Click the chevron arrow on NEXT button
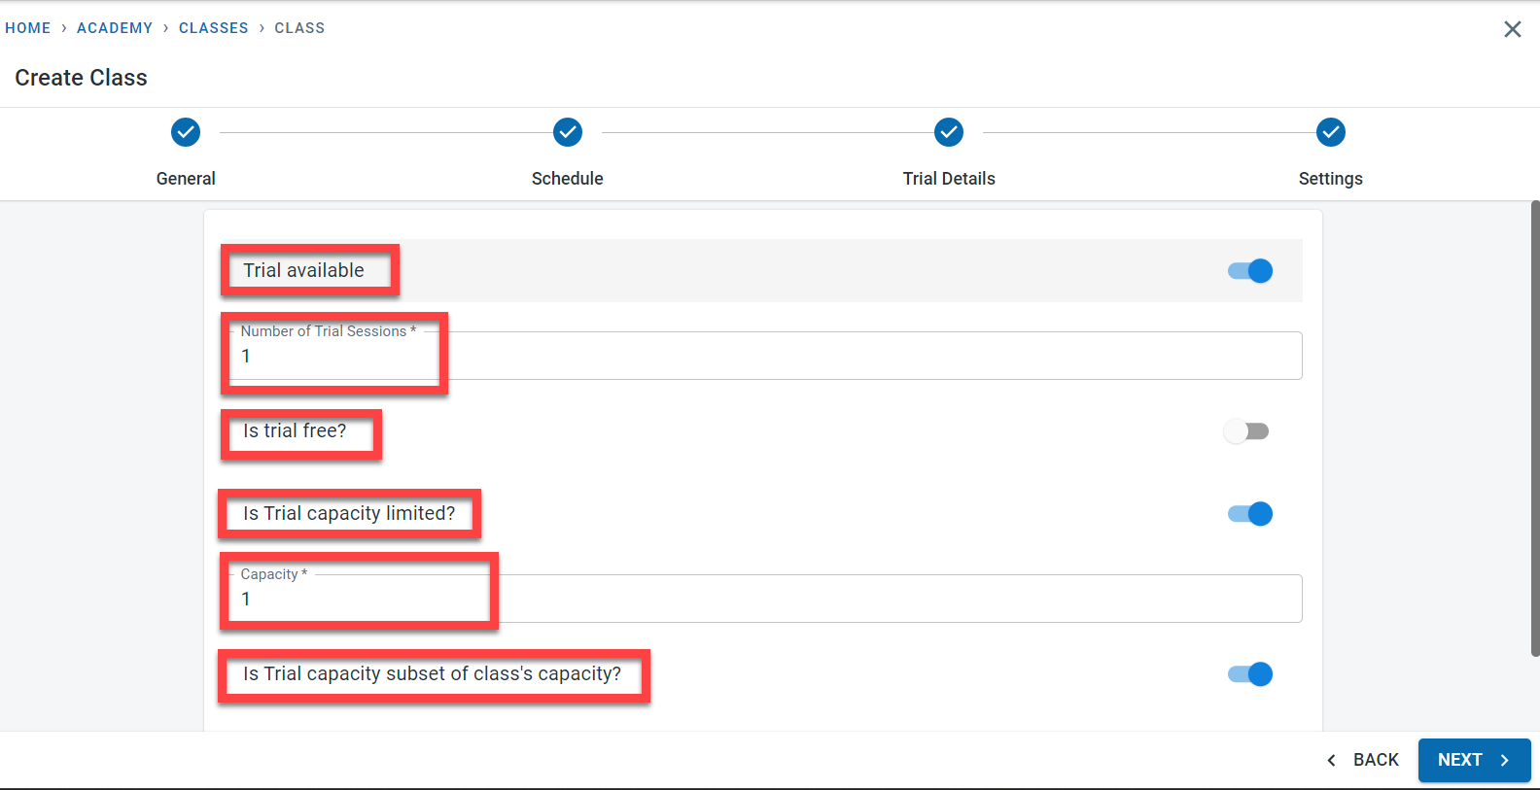The image size is (1540, 790). [1505, 760]
